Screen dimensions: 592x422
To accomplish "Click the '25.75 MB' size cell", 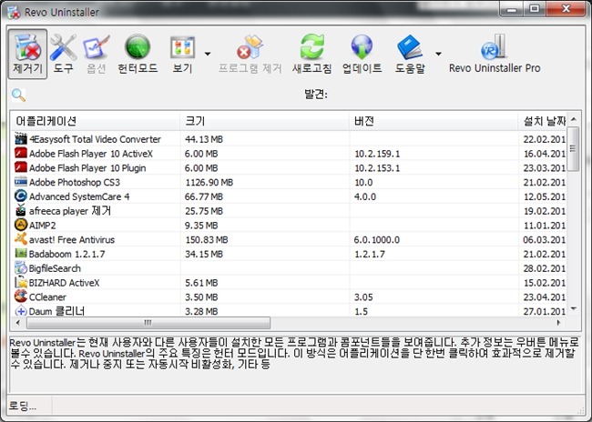I will click(x=204, y=211).
